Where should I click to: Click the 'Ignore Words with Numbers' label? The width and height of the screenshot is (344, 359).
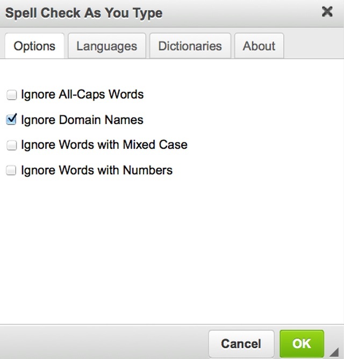point(97,170)
